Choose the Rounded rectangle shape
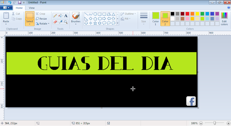 point(104,14)
